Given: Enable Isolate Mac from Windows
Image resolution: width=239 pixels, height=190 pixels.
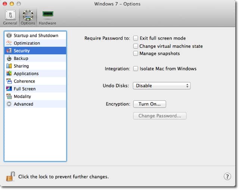Looking at the screenshot, I should [x=136, y=69].
